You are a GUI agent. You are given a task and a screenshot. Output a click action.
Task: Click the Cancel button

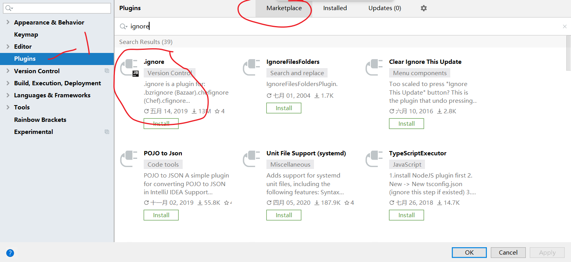click(x=508, y=252)
